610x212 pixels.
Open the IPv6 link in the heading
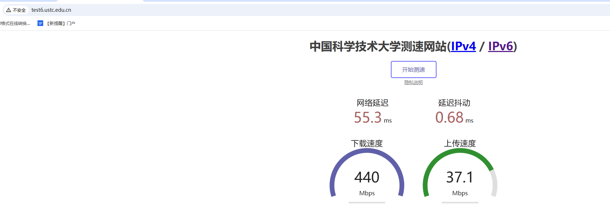coord(500,46)
